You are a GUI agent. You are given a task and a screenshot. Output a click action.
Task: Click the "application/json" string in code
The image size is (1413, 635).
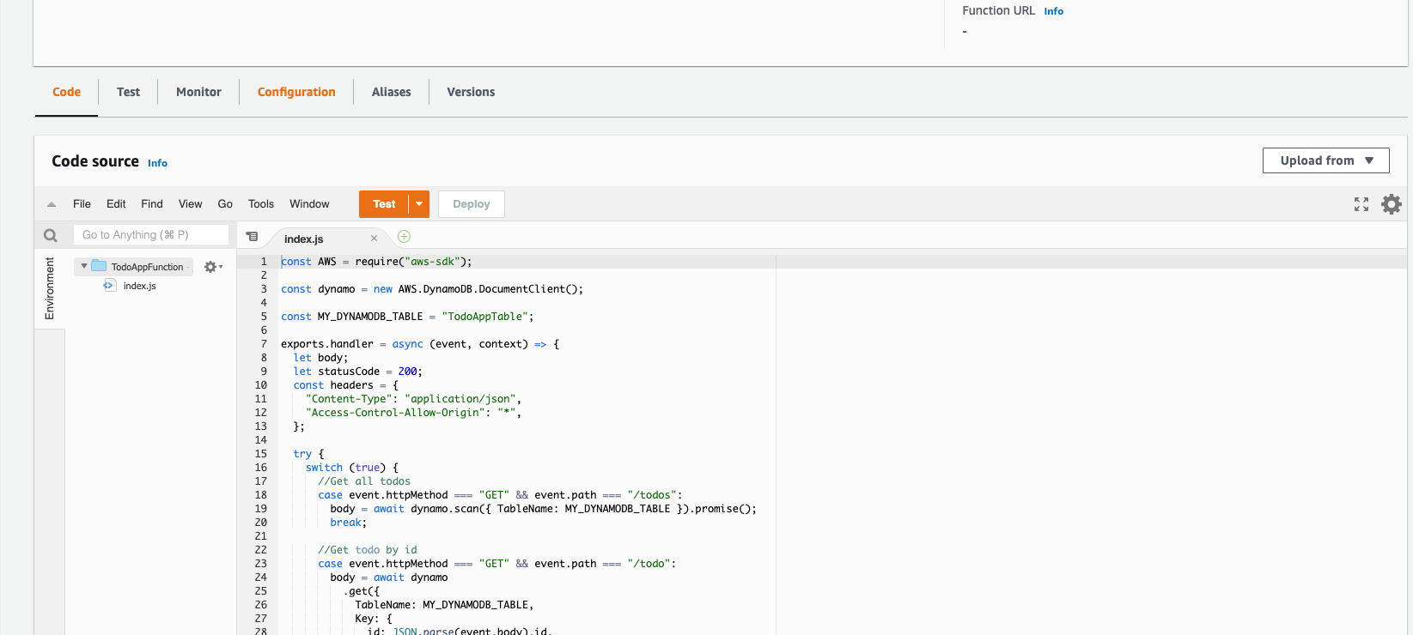[460, 399]
